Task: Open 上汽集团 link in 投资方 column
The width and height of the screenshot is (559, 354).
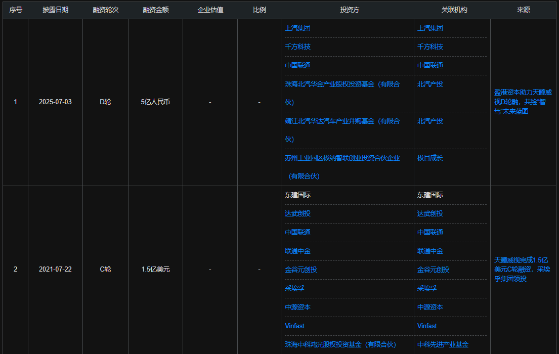Action: point(297,28)
